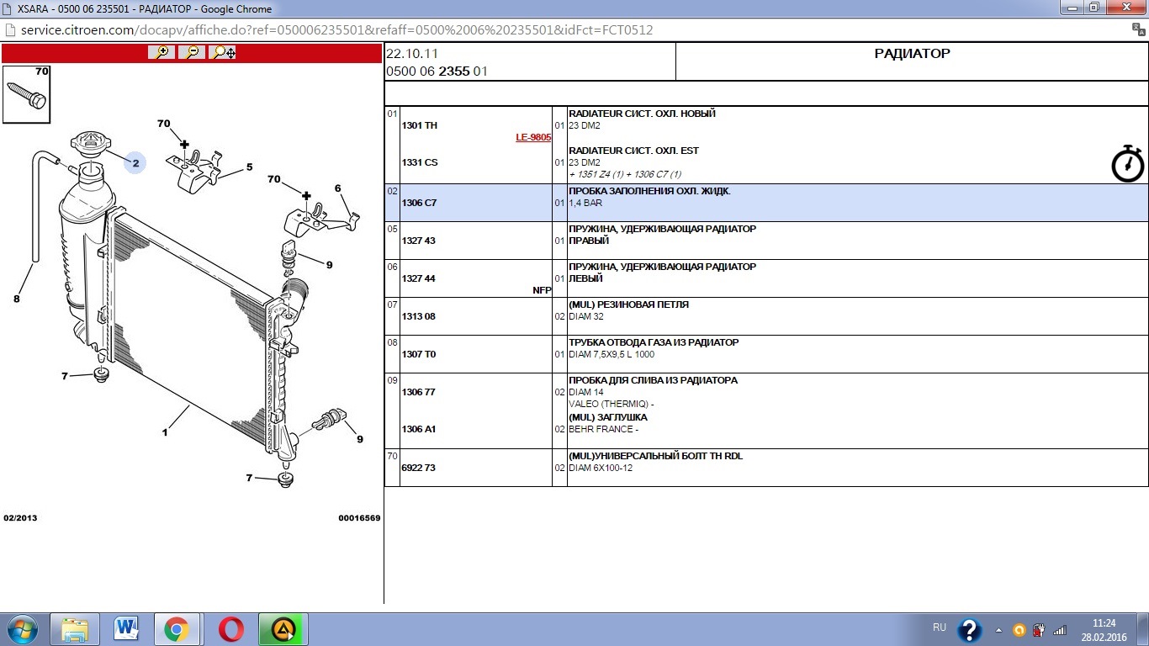Image resolution: width=1149 pixels, height=646 pixels.
Task: Select callout number 1 for the radiator
Action: point(165,432)
